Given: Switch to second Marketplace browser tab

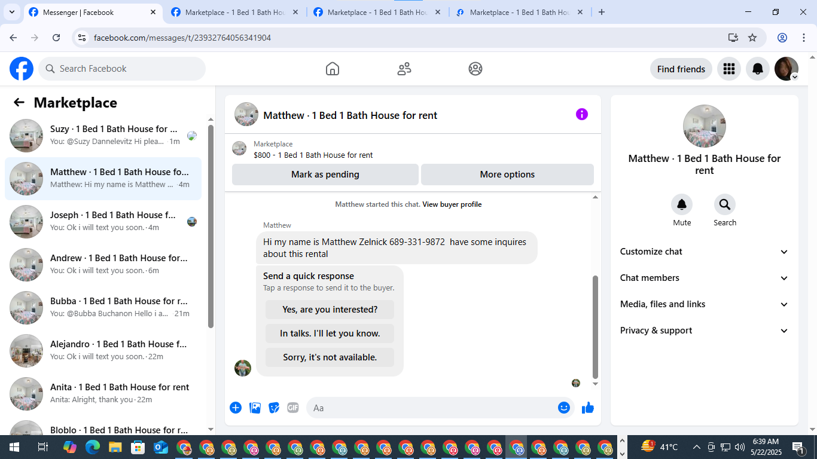Looking at the screenshot, I should click(234, 12).
